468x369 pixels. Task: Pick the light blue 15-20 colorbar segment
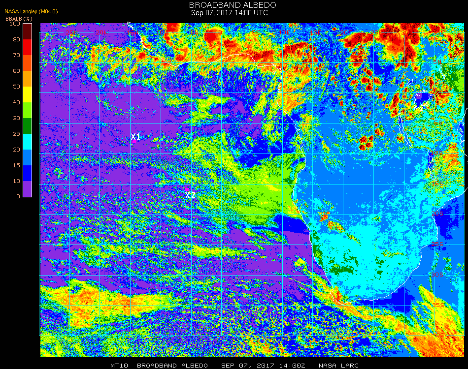tap(27, 157)
